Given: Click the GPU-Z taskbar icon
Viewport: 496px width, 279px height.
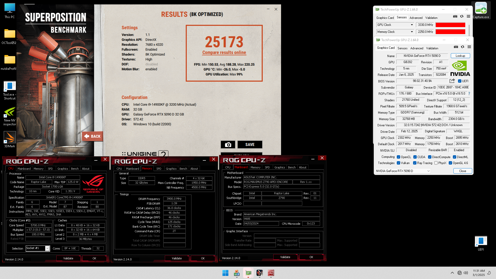Looking at the screenshot, I should [248, 273].
